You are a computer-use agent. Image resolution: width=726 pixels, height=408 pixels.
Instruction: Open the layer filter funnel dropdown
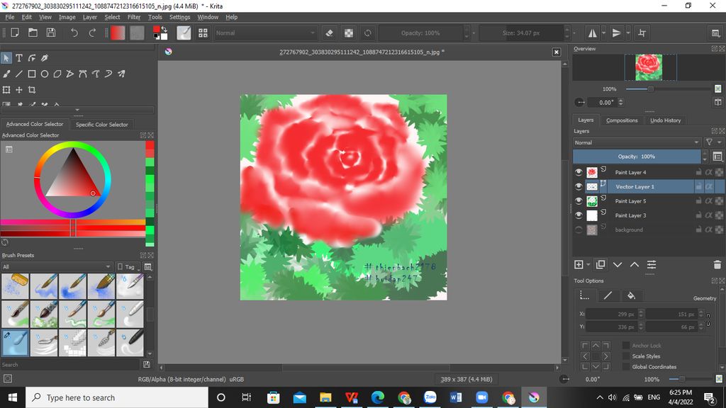tap(713, 142)
